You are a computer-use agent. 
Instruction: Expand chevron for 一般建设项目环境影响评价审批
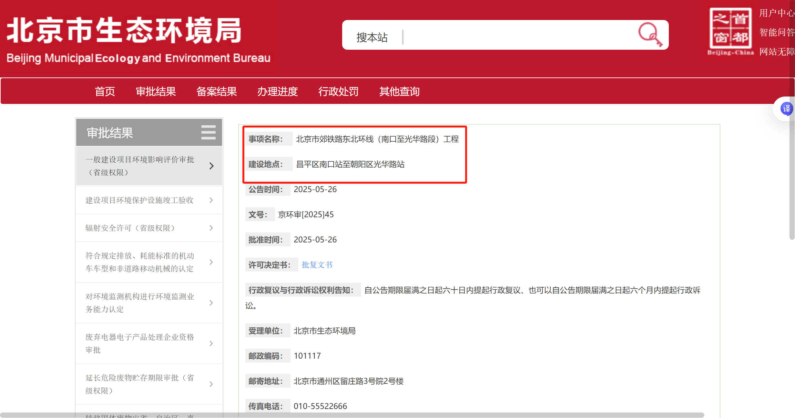tap(211, 166)
